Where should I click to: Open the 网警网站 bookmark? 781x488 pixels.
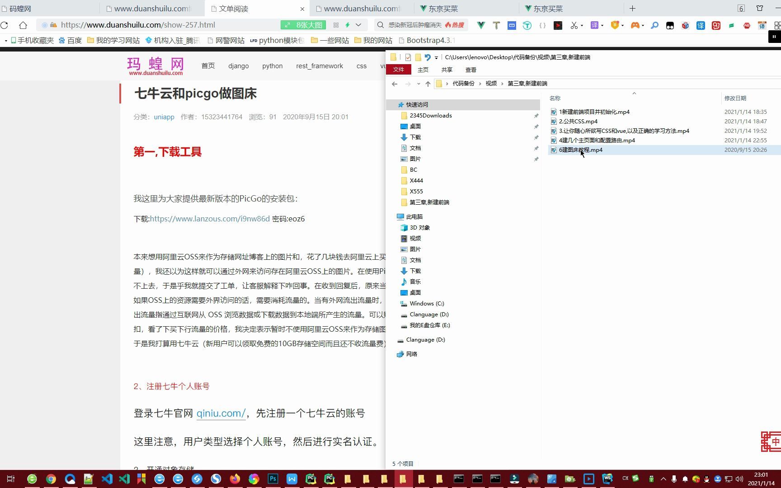[x=226, y=41]
